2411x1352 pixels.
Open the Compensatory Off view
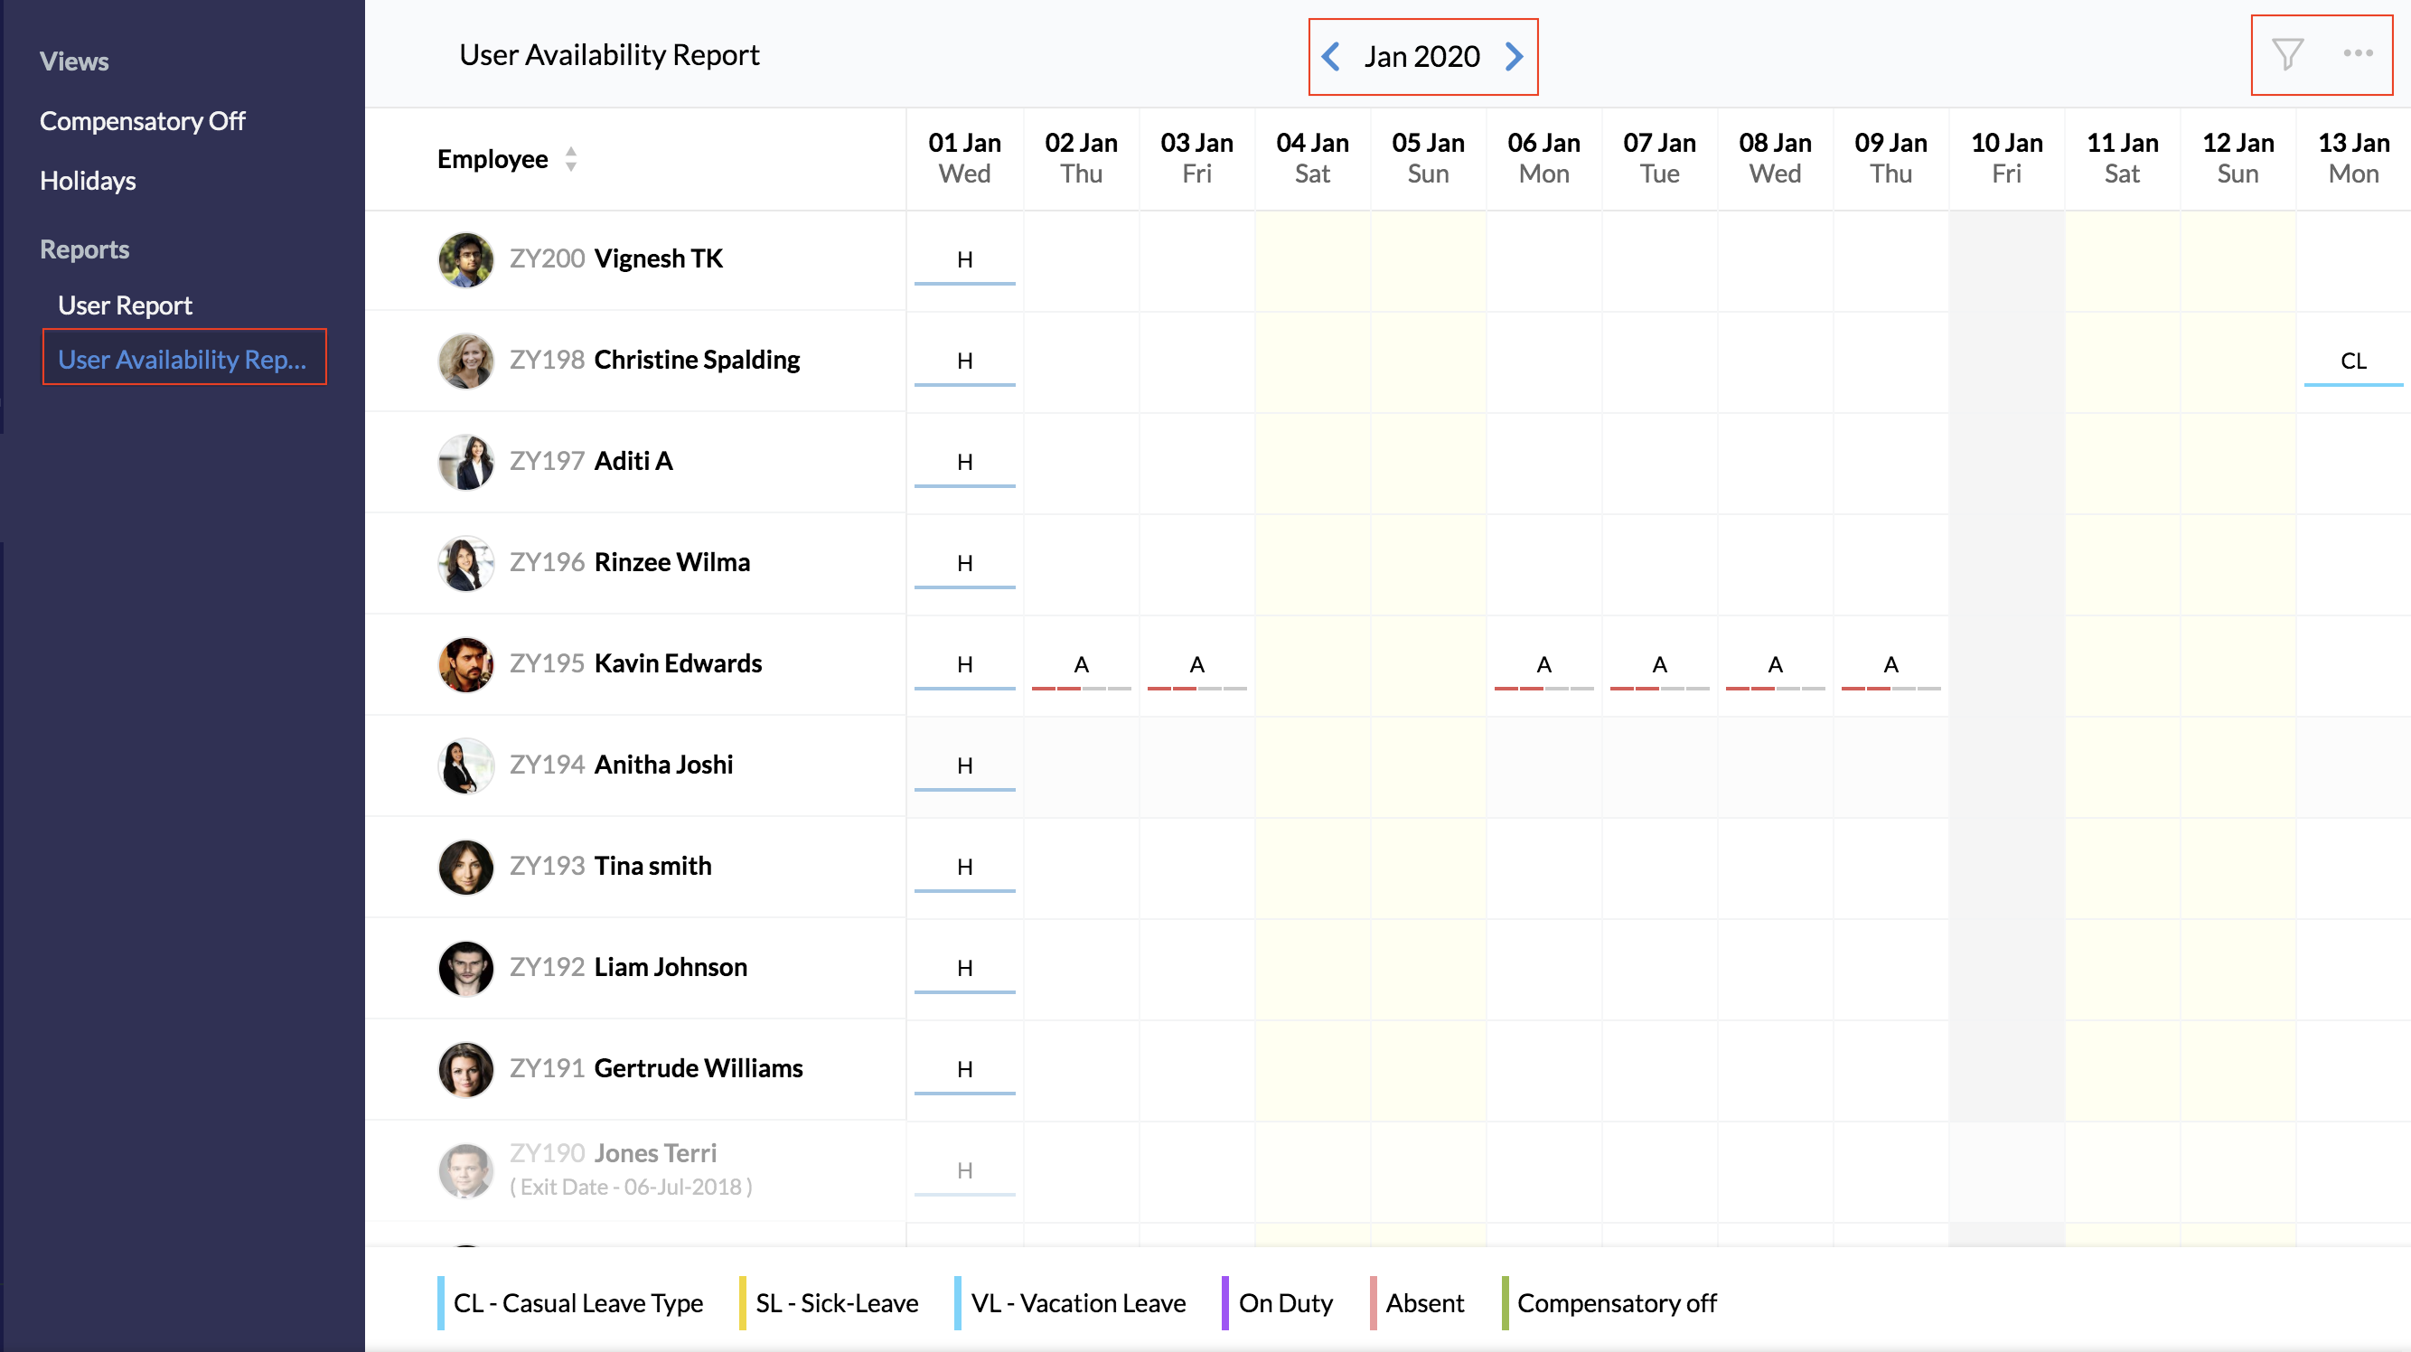pos(142,121)
